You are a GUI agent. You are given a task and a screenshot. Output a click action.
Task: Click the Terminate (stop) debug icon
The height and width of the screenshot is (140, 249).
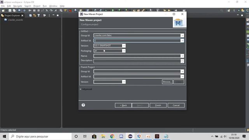point(39,10)
